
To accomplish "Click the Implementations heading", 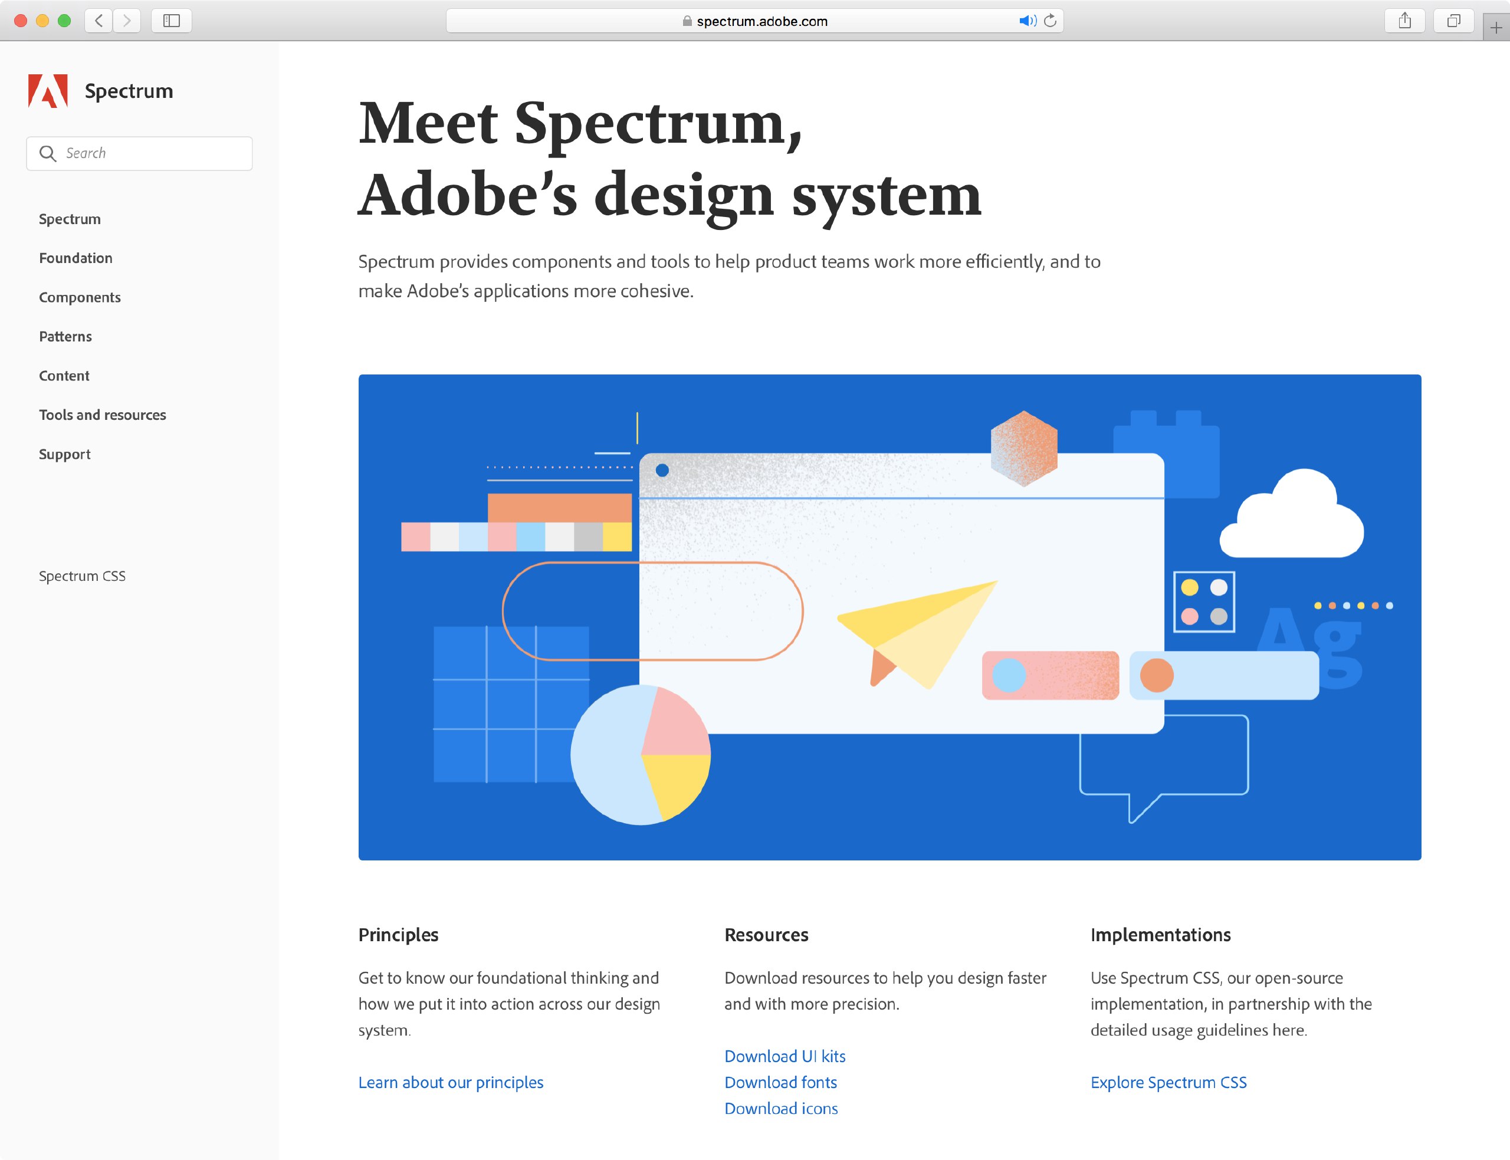I will point(1161,935).
